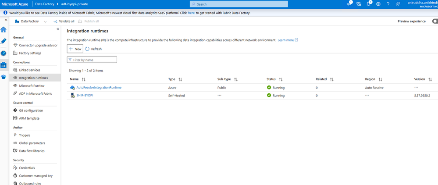Open the Learning center graduation cap icon
This screenshot has height=185, width=438.
click(x=4, y=77)
